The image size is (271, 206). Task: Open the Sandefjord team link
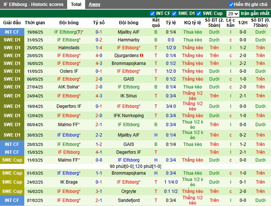[128, 200]
